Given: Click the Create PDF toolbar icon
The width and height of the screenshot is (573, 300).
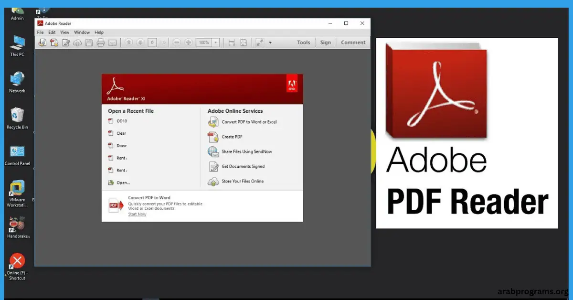Looking at the screenshot, I should tap(54, 43).
